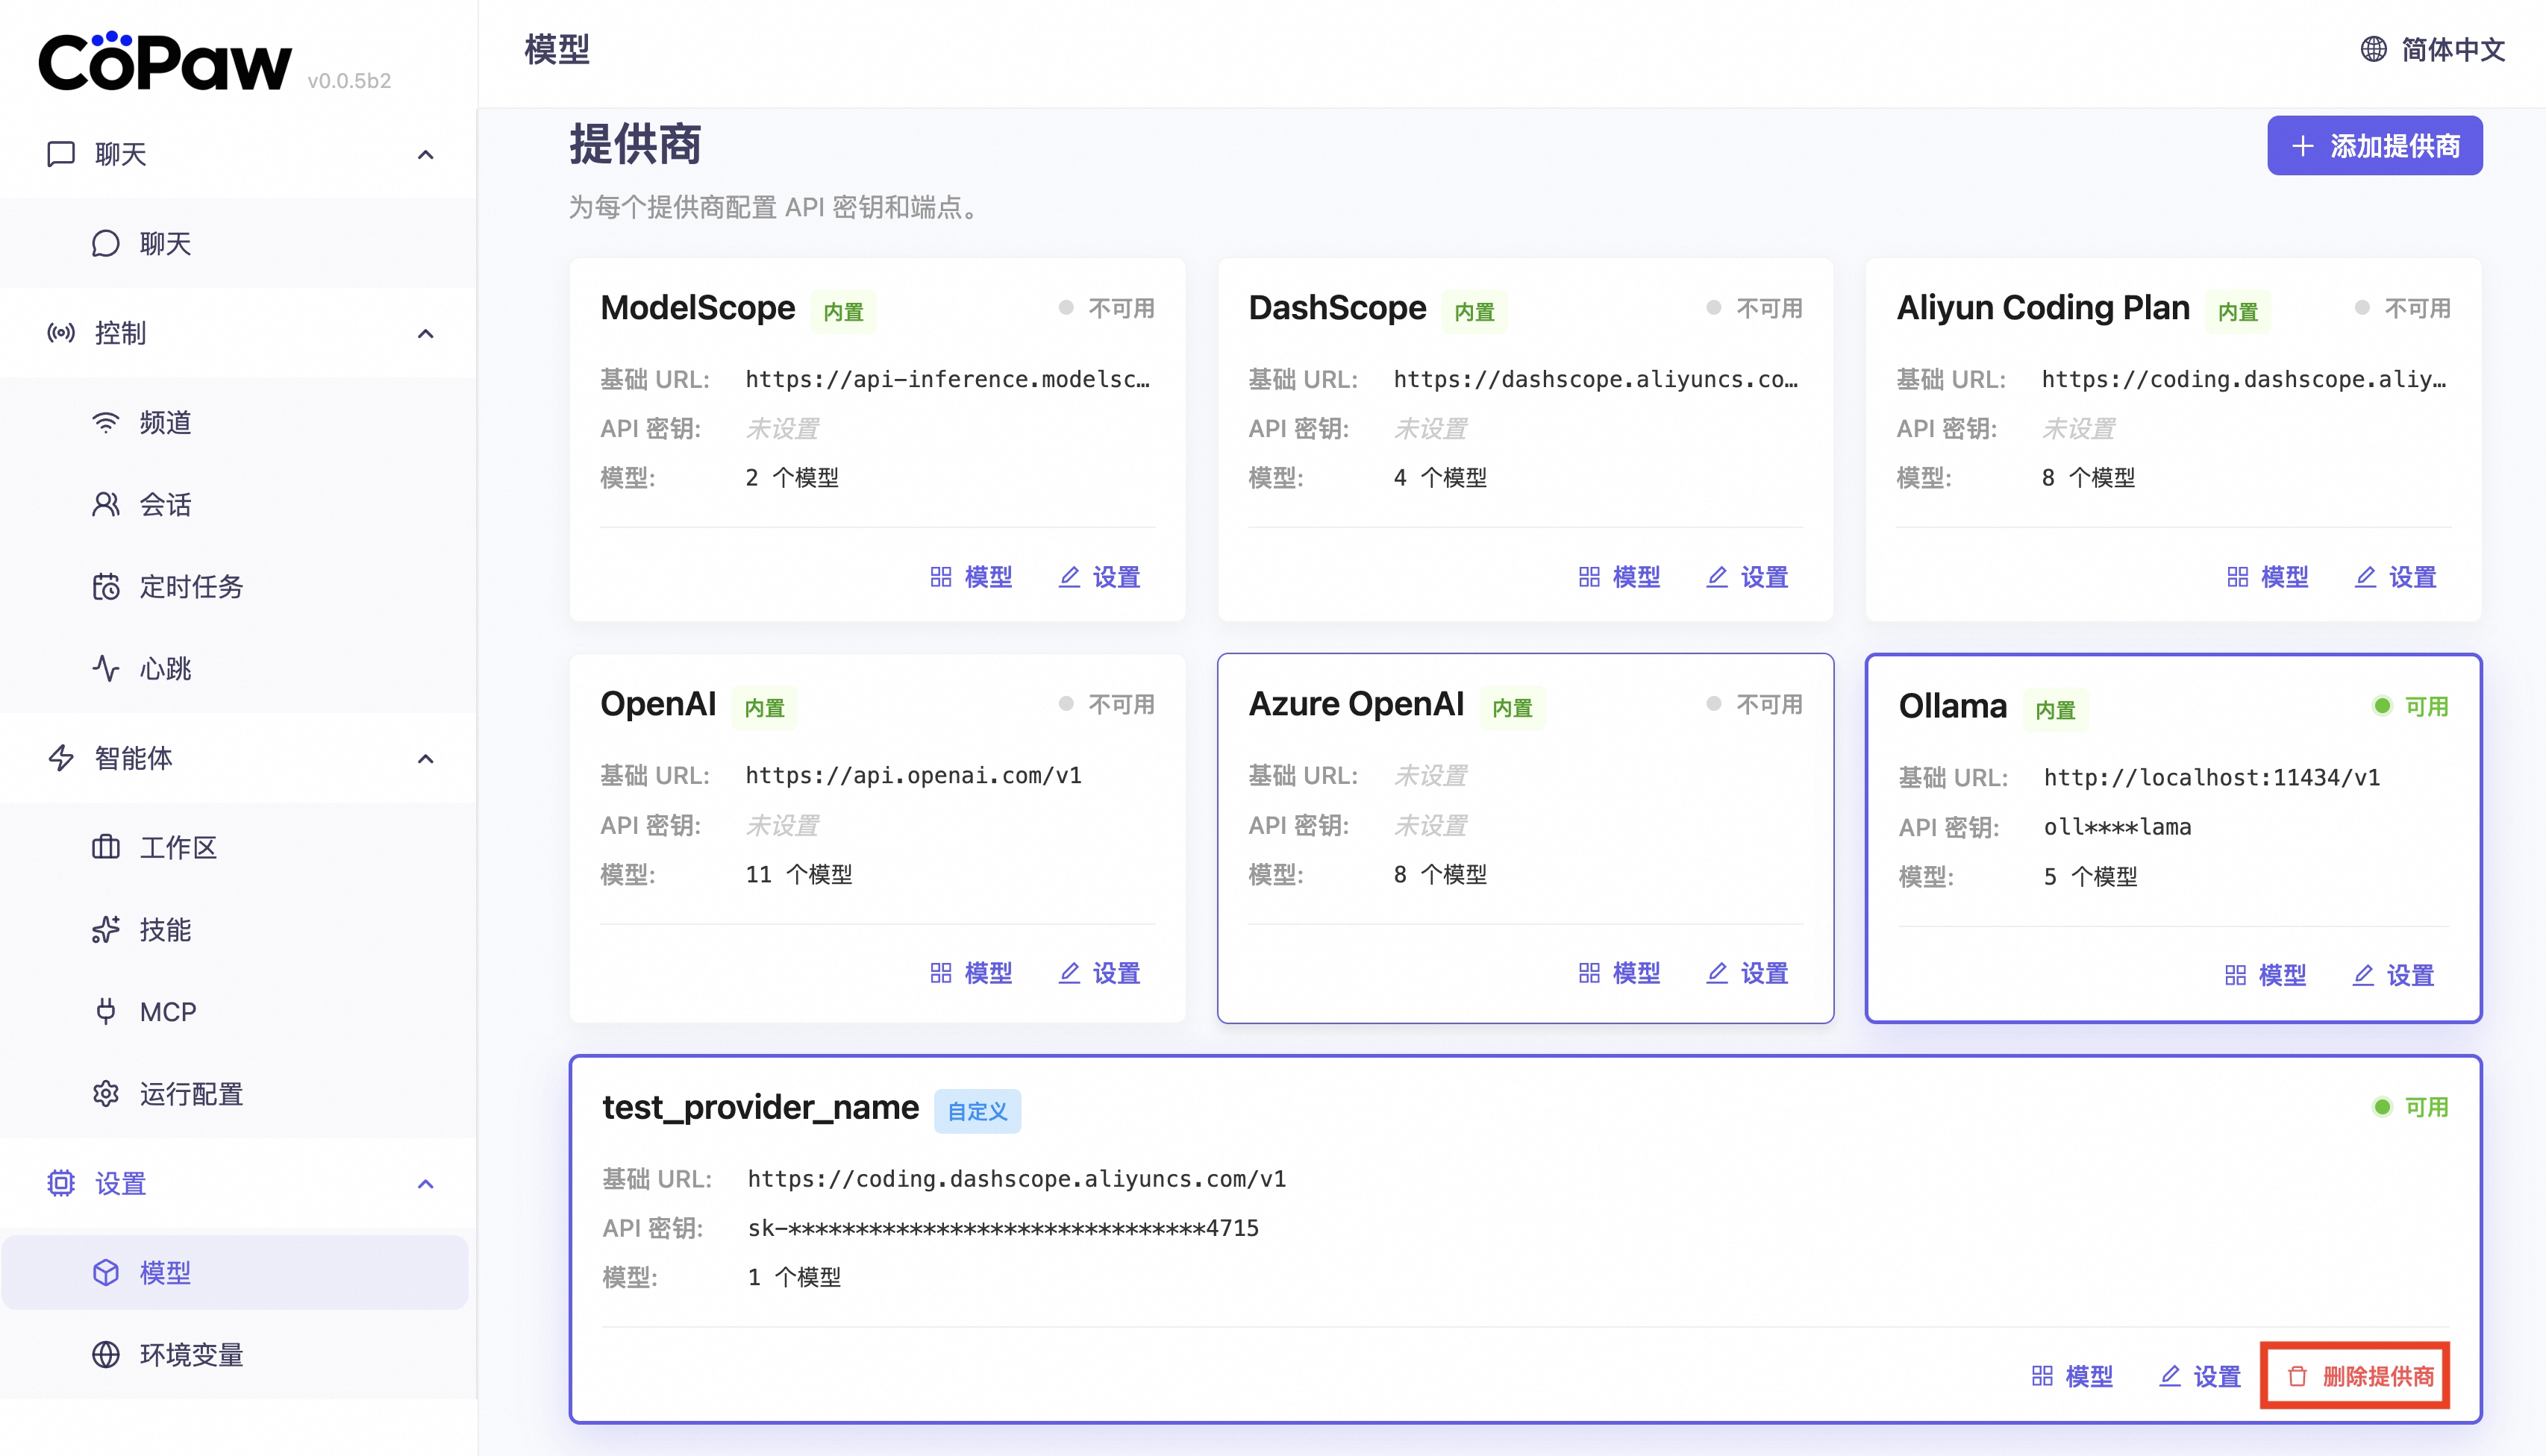Click the trash icon 删除提供商 button

coord(2358,1376)
